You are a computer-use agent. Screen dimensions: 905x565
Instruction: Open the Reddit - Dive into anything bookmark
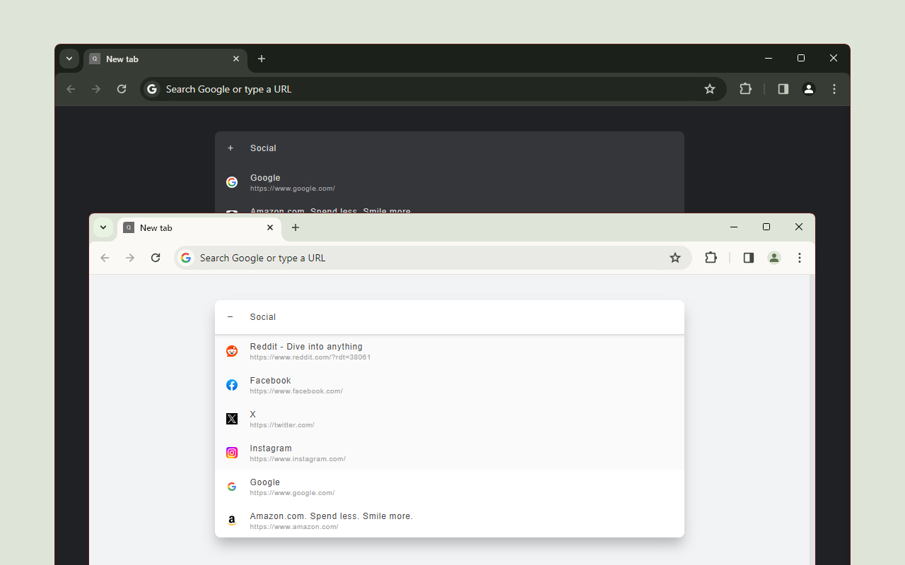305,351
